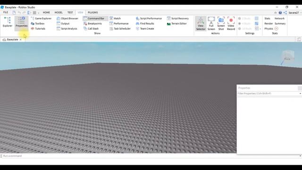Select the 2 Studs grid setting

point(244,18)
